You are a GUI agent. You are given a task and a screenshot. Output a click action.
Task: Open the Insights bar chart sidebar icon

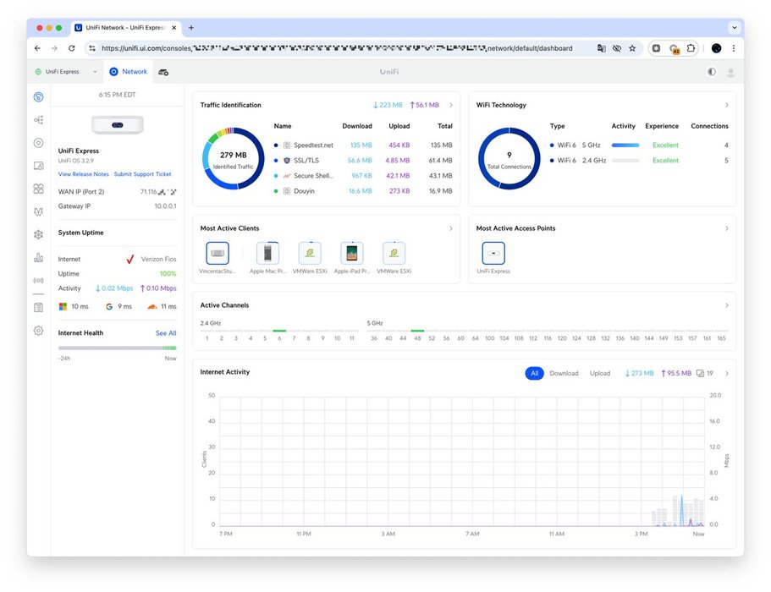(38, 257)
